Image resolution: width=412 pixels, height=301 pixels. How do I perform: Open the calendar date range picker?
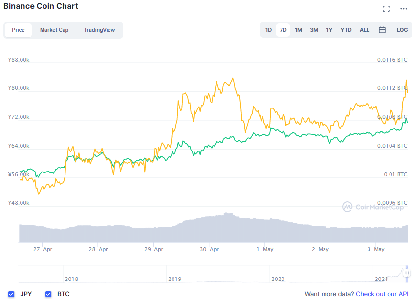click(x=382, y=30)
